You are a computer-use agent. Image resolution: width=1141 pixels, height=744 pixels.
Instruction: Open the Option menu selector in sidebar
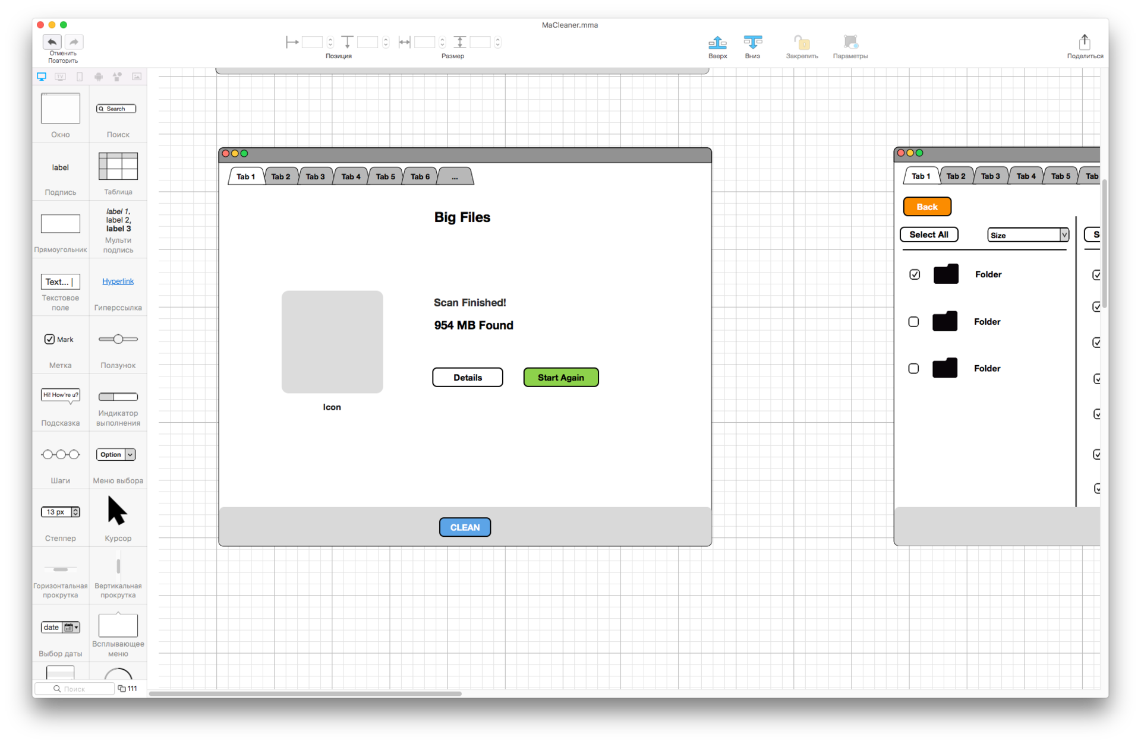coord(116,455)
